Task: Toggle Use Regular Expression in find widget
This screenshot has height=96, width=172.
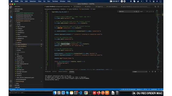Action: click(138, 11)
